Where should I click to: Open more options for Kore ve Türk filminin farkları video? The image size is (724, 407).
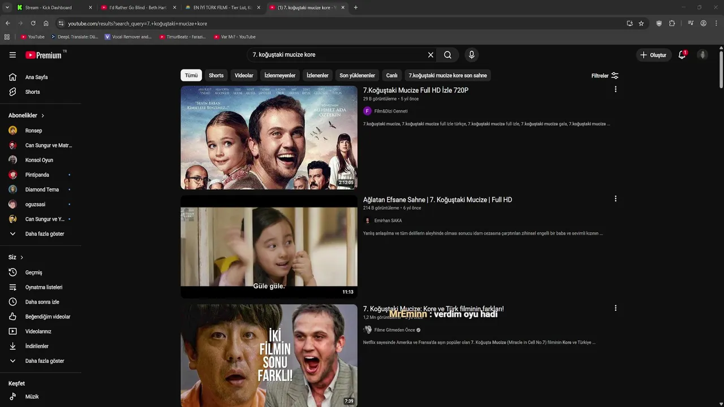click(615, 309)
